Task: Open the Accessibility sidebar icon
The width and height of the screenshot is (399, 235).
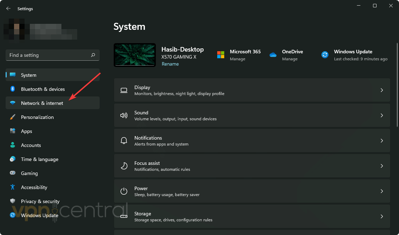Action: tap(13, 187)
